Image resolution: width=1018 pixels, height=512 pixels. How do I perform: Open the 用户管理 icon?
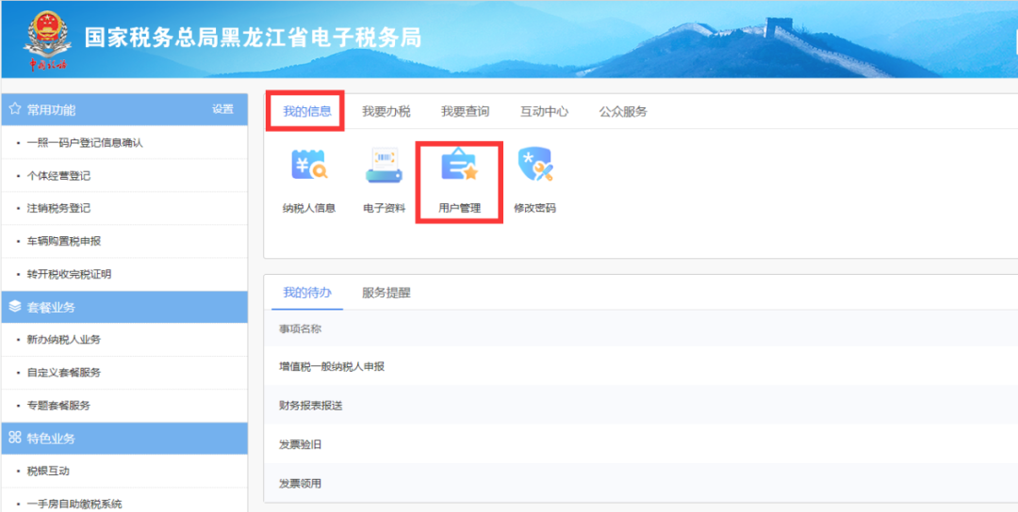pyautogui.click(x=460, y=165)
